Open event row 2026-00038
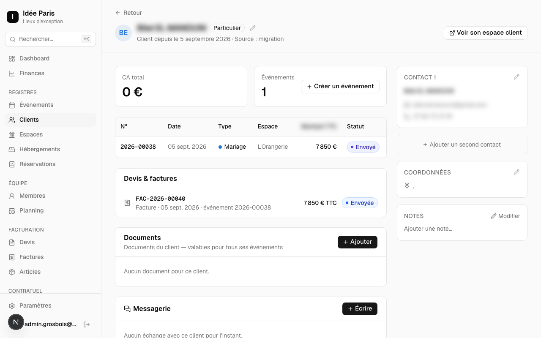 click(x=251, y=147)
